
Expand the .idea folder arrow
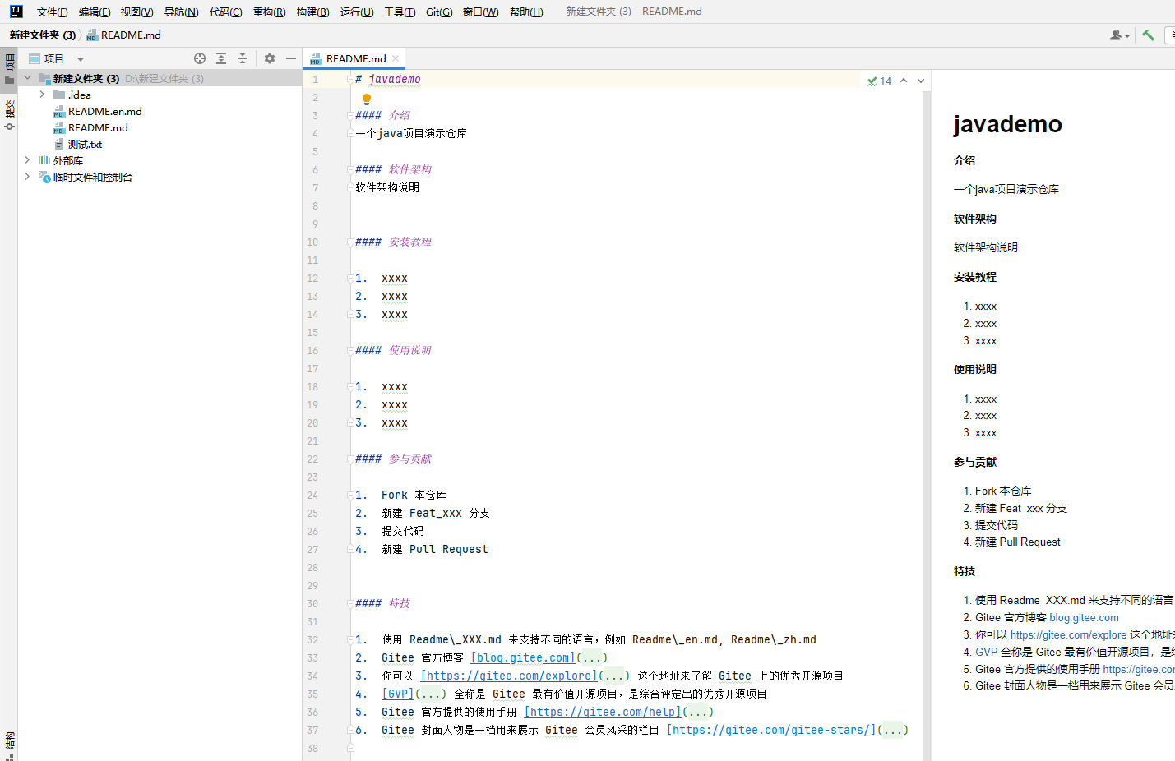pyautogui.click(x=42, y=95)
